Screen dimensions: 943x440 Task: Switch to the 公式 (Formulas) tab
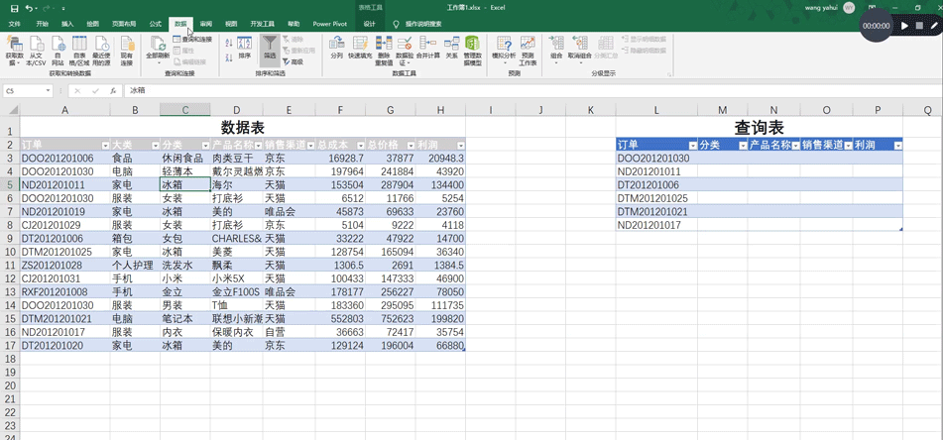coord(155,24)
